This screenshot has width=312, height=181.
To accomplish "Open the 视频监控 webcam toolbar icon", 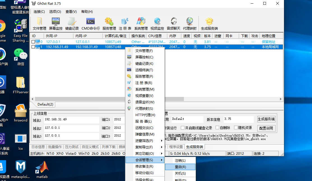I will (157, 23).
